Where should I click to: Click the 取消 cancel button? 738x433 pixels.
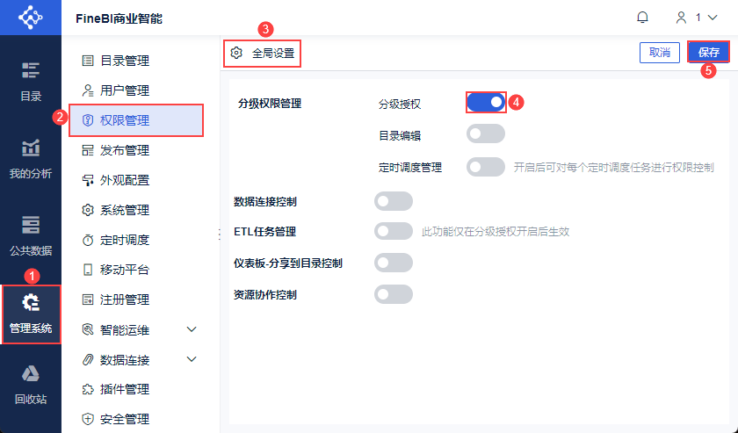(659, 53)
